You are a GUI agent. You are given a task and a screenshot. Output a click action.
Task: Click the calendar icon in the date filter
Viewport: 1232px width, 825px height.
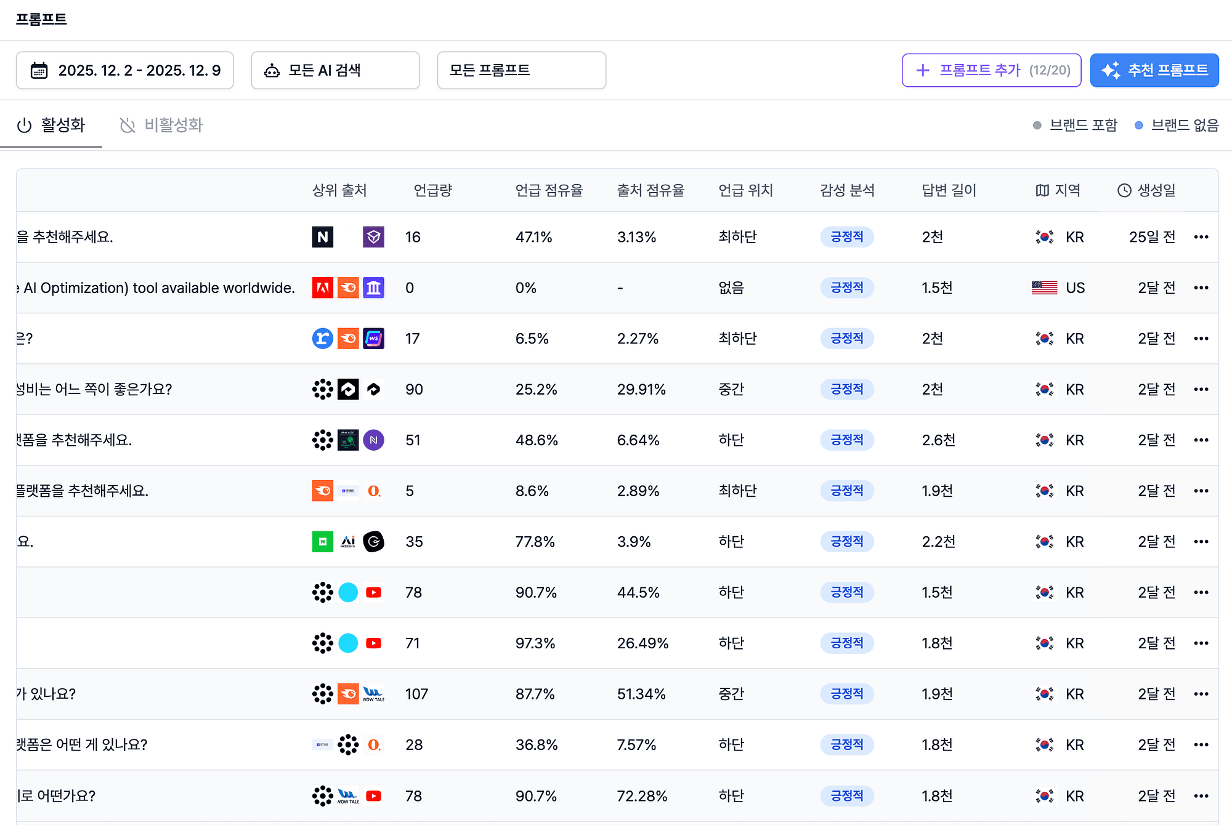pos(39,70)
